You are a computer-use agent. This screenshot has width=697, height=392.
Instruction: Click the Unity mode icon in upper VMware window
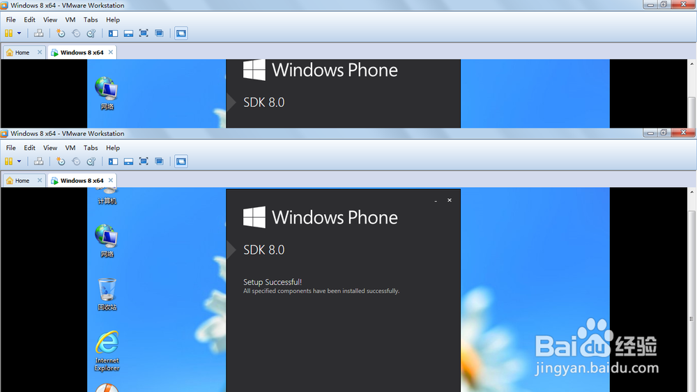tap(159, 33)
